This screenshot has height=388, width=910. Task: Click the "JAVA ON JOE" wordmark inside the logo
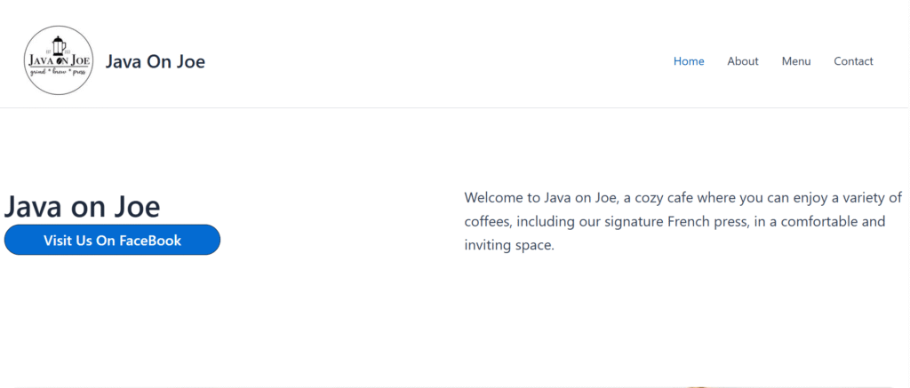pos(44,60)
